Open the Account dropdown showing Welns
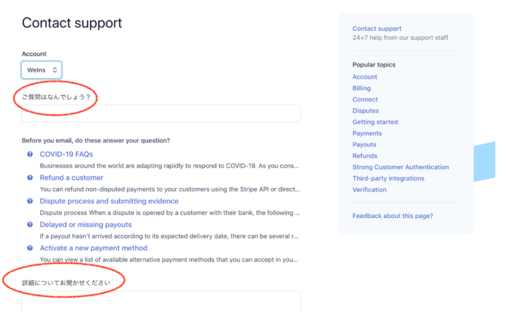Image resolution: width=507 pixels, height=317 pixels. 41,70
